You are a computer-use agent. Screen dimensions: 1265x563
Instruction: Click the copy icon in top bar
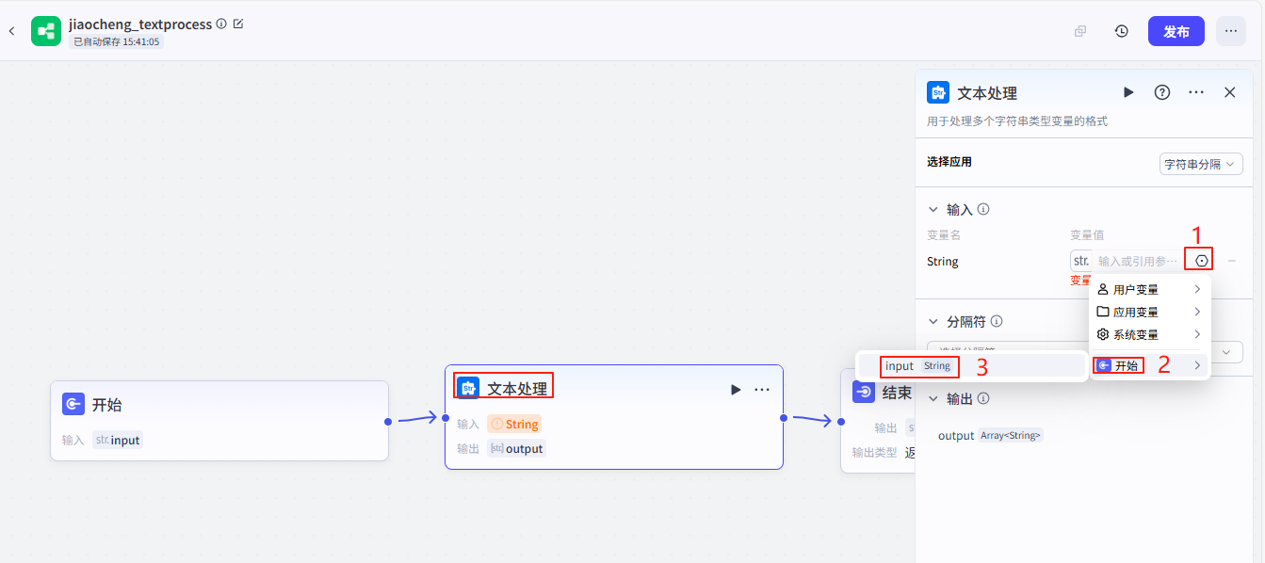(x=1080, y=31)
